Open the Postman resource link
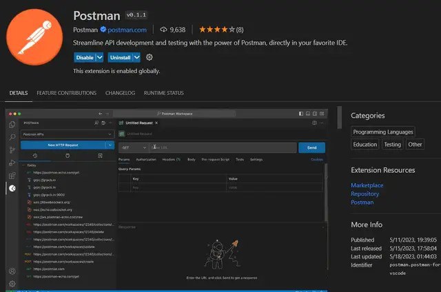The image size is (441, 292). click(362, 202)
